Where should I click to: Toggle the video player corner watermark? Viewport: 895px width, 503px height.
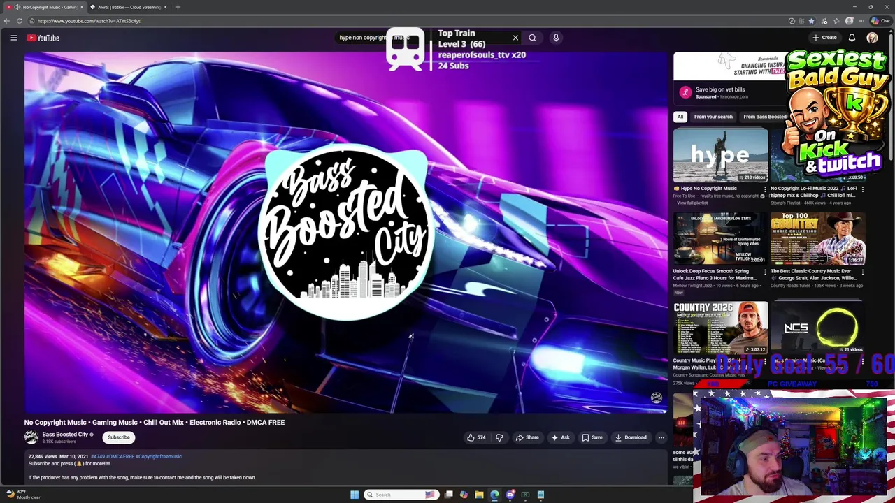coord(656,398)
